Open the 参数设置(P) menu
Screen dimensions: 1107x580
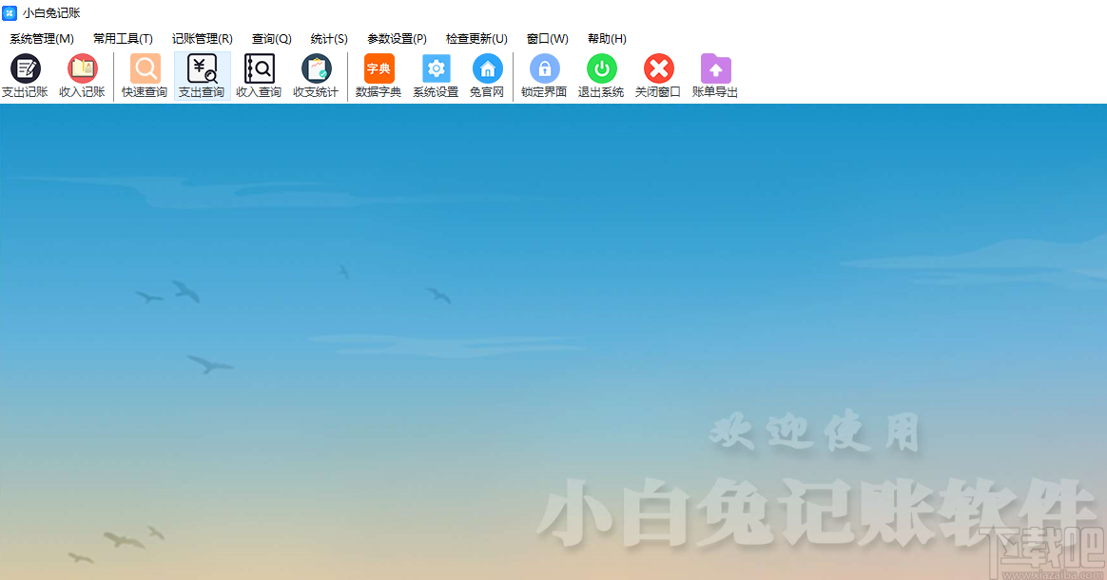coord(396,39)
